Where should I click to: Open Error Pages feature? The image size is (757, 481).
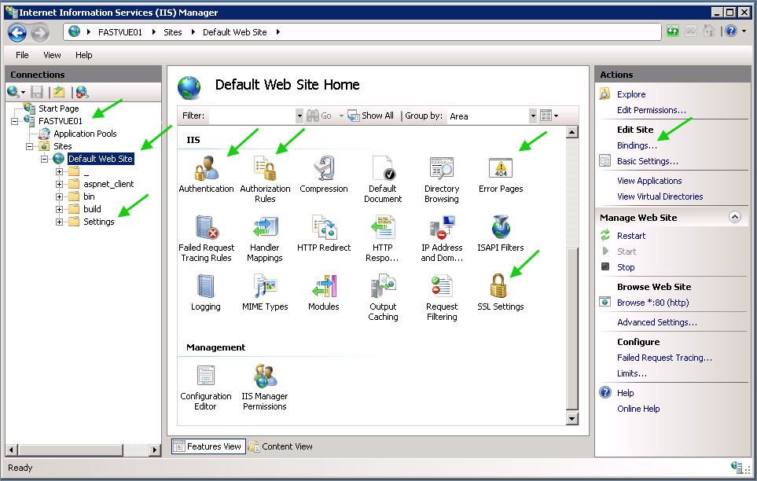501,174
